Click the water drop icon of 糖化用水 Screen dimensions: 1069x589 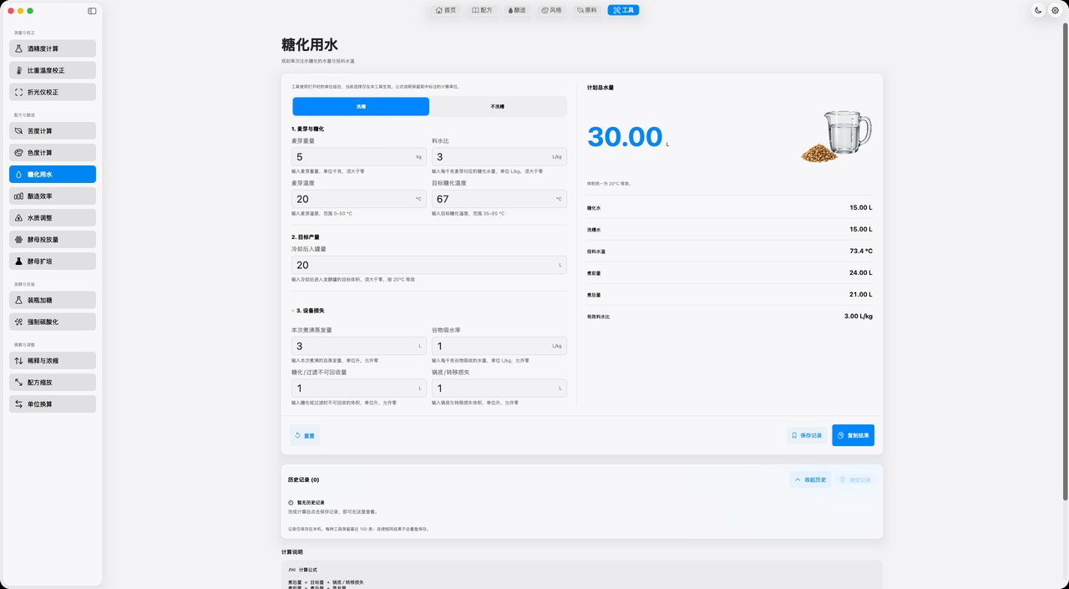18,175
